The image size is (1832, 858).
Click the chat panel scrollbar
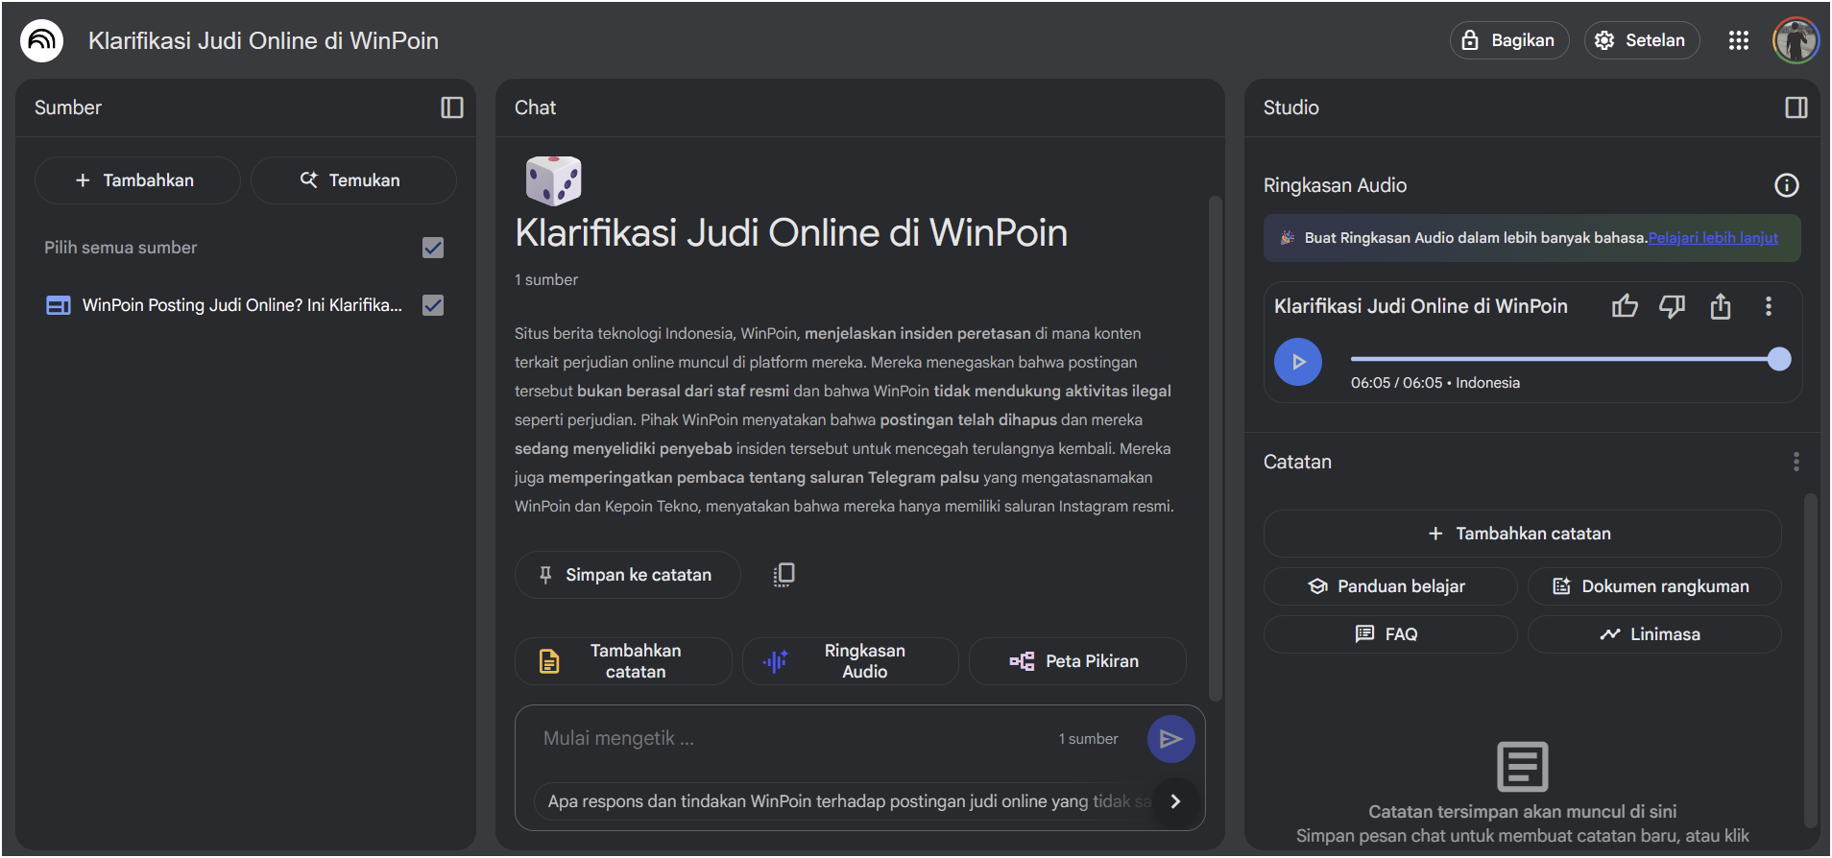click(x=1215, y=448)
